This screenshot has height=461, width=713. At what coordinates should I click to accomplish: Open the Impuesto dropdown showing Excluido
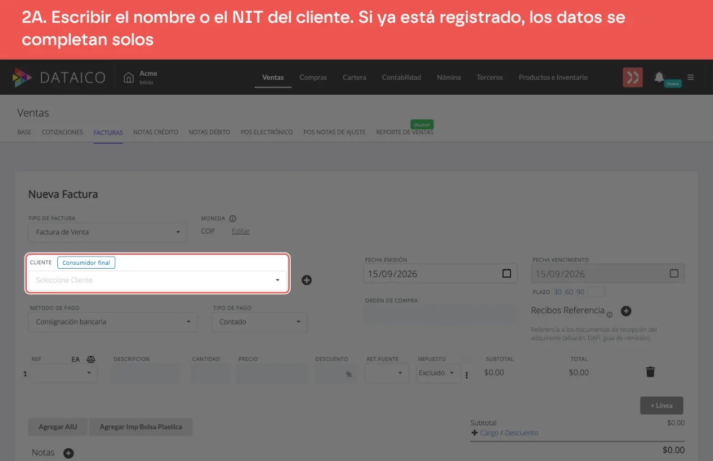coord(438,373)
